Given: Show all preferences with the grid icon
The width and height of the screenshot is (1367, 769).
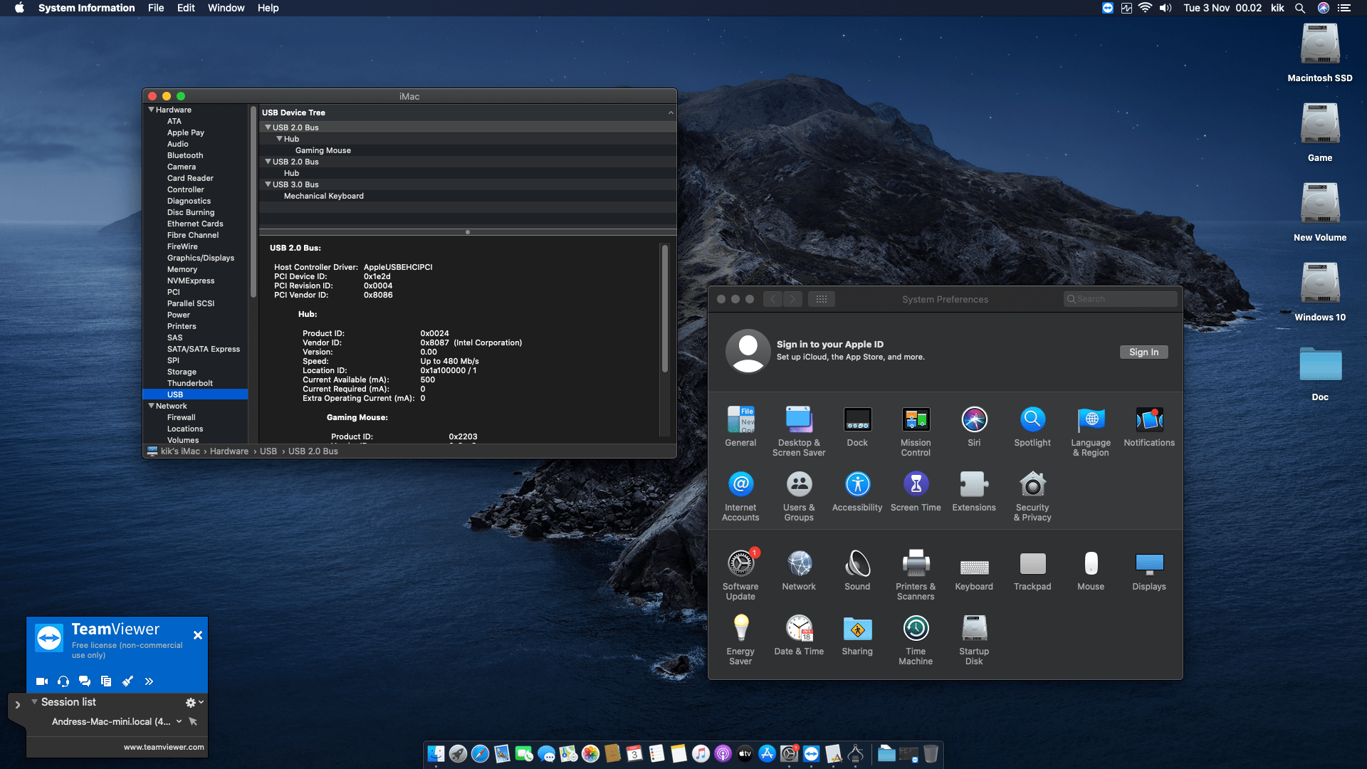Looking at the screenshot, I should [x=822, y=299].
